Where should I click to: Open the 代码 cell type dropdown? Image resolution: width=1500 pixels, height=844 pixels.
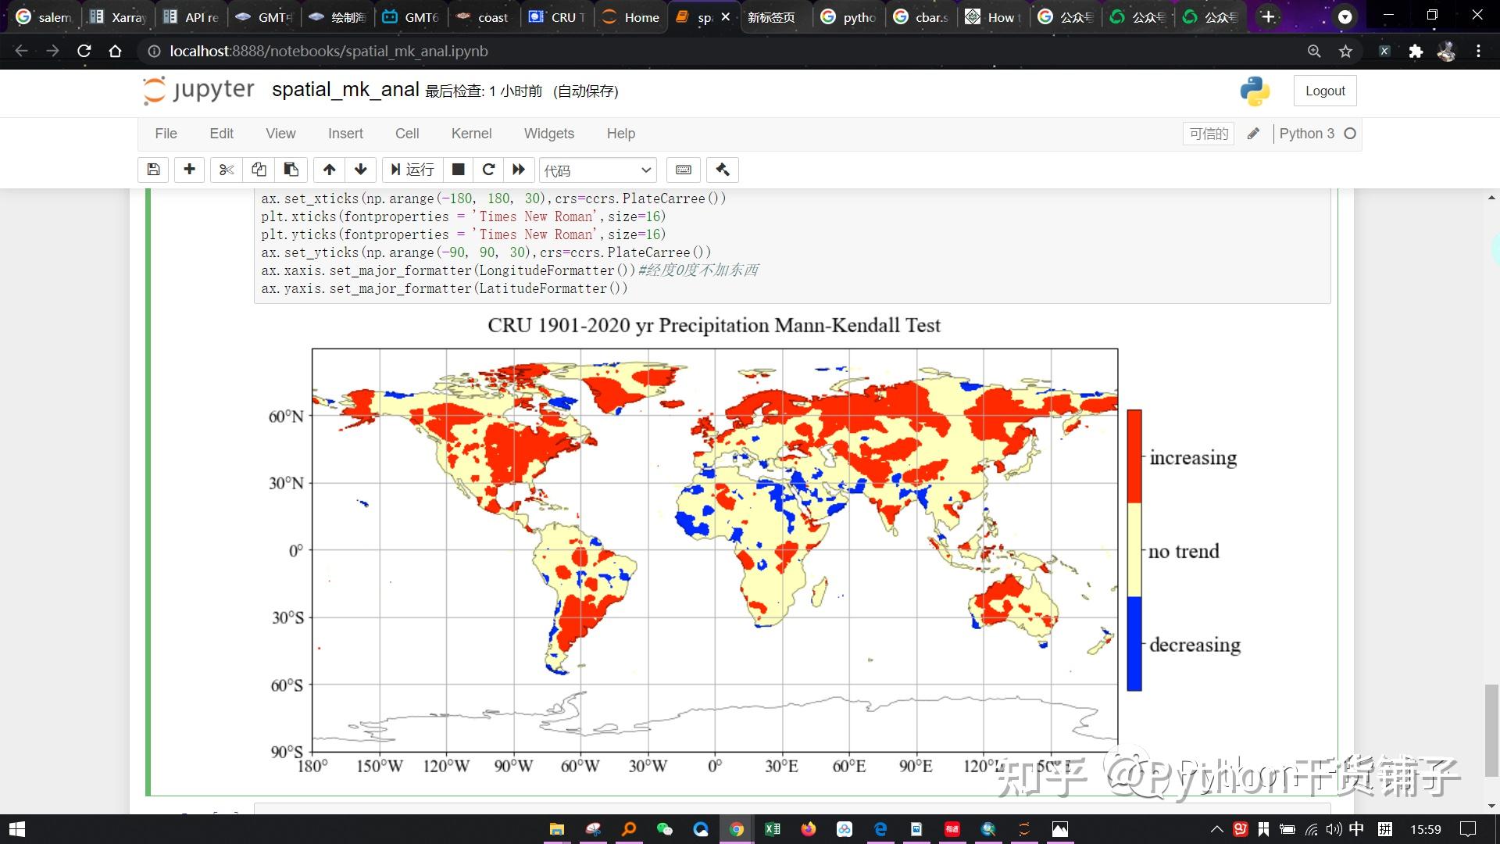[x=598, y=170]
